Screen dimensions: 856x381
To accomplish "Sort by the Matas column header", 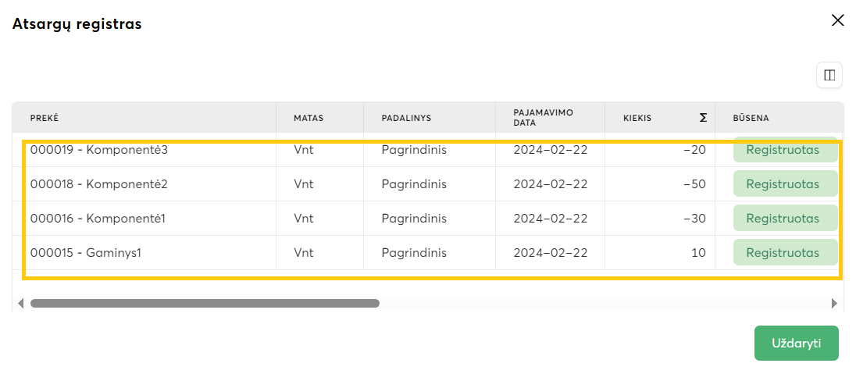I will pos(309,118).
